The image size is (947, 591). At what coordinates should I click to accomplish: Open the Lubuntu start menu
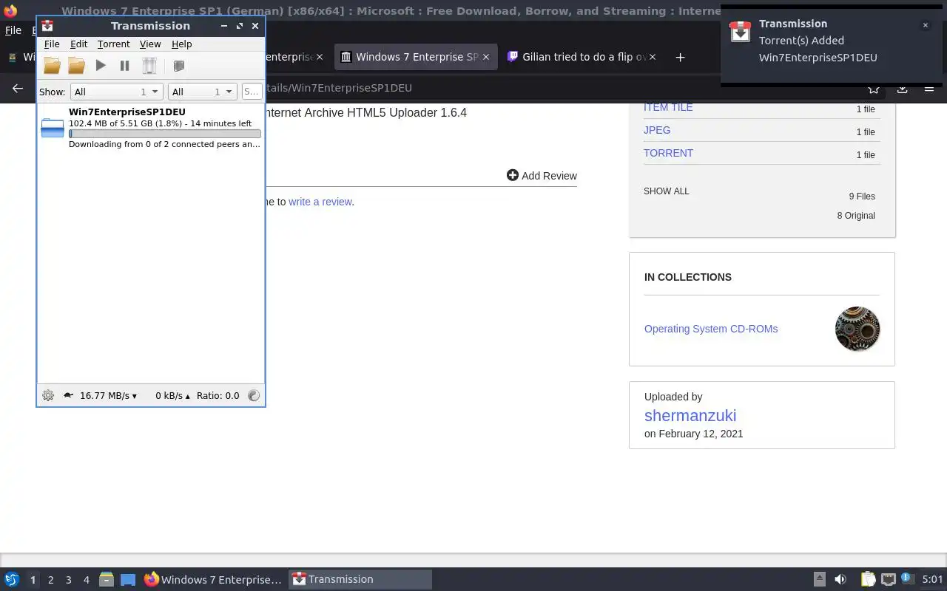[11, 579]
